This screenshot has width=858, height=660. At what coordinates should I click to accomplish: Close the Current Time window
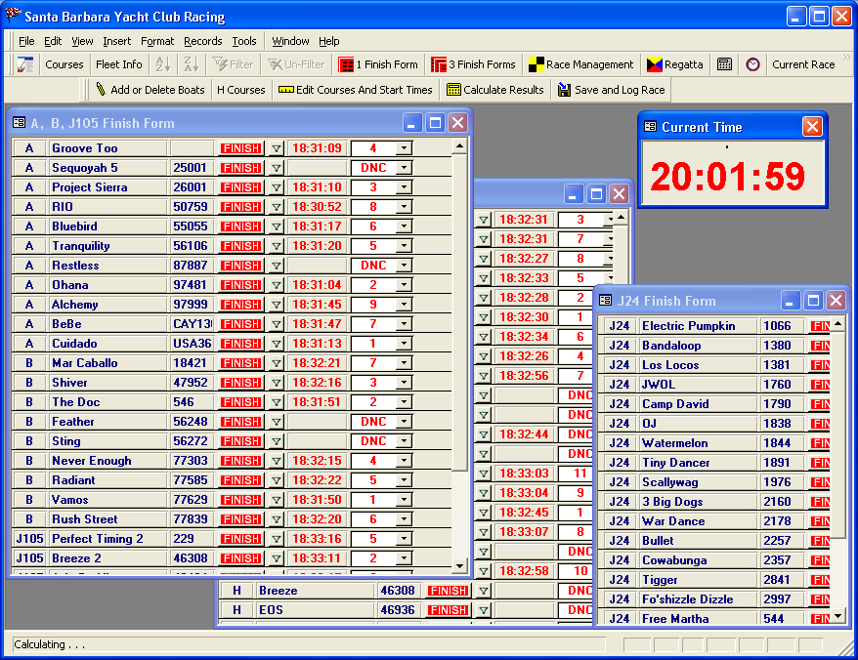click(x=812, y=127)
